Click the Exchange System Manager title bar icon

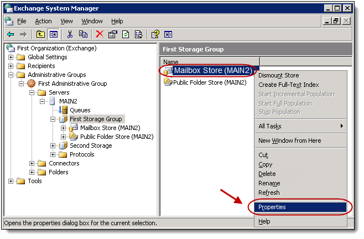tap(9, 8)
